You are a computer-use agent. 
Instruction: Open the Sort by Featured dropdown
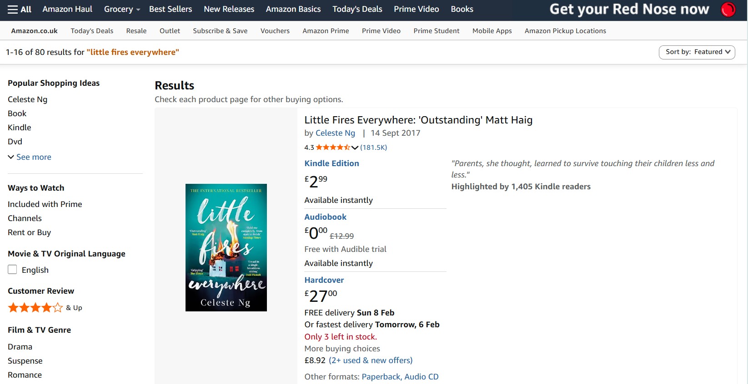pyautogui.click(x=697, y=52)
